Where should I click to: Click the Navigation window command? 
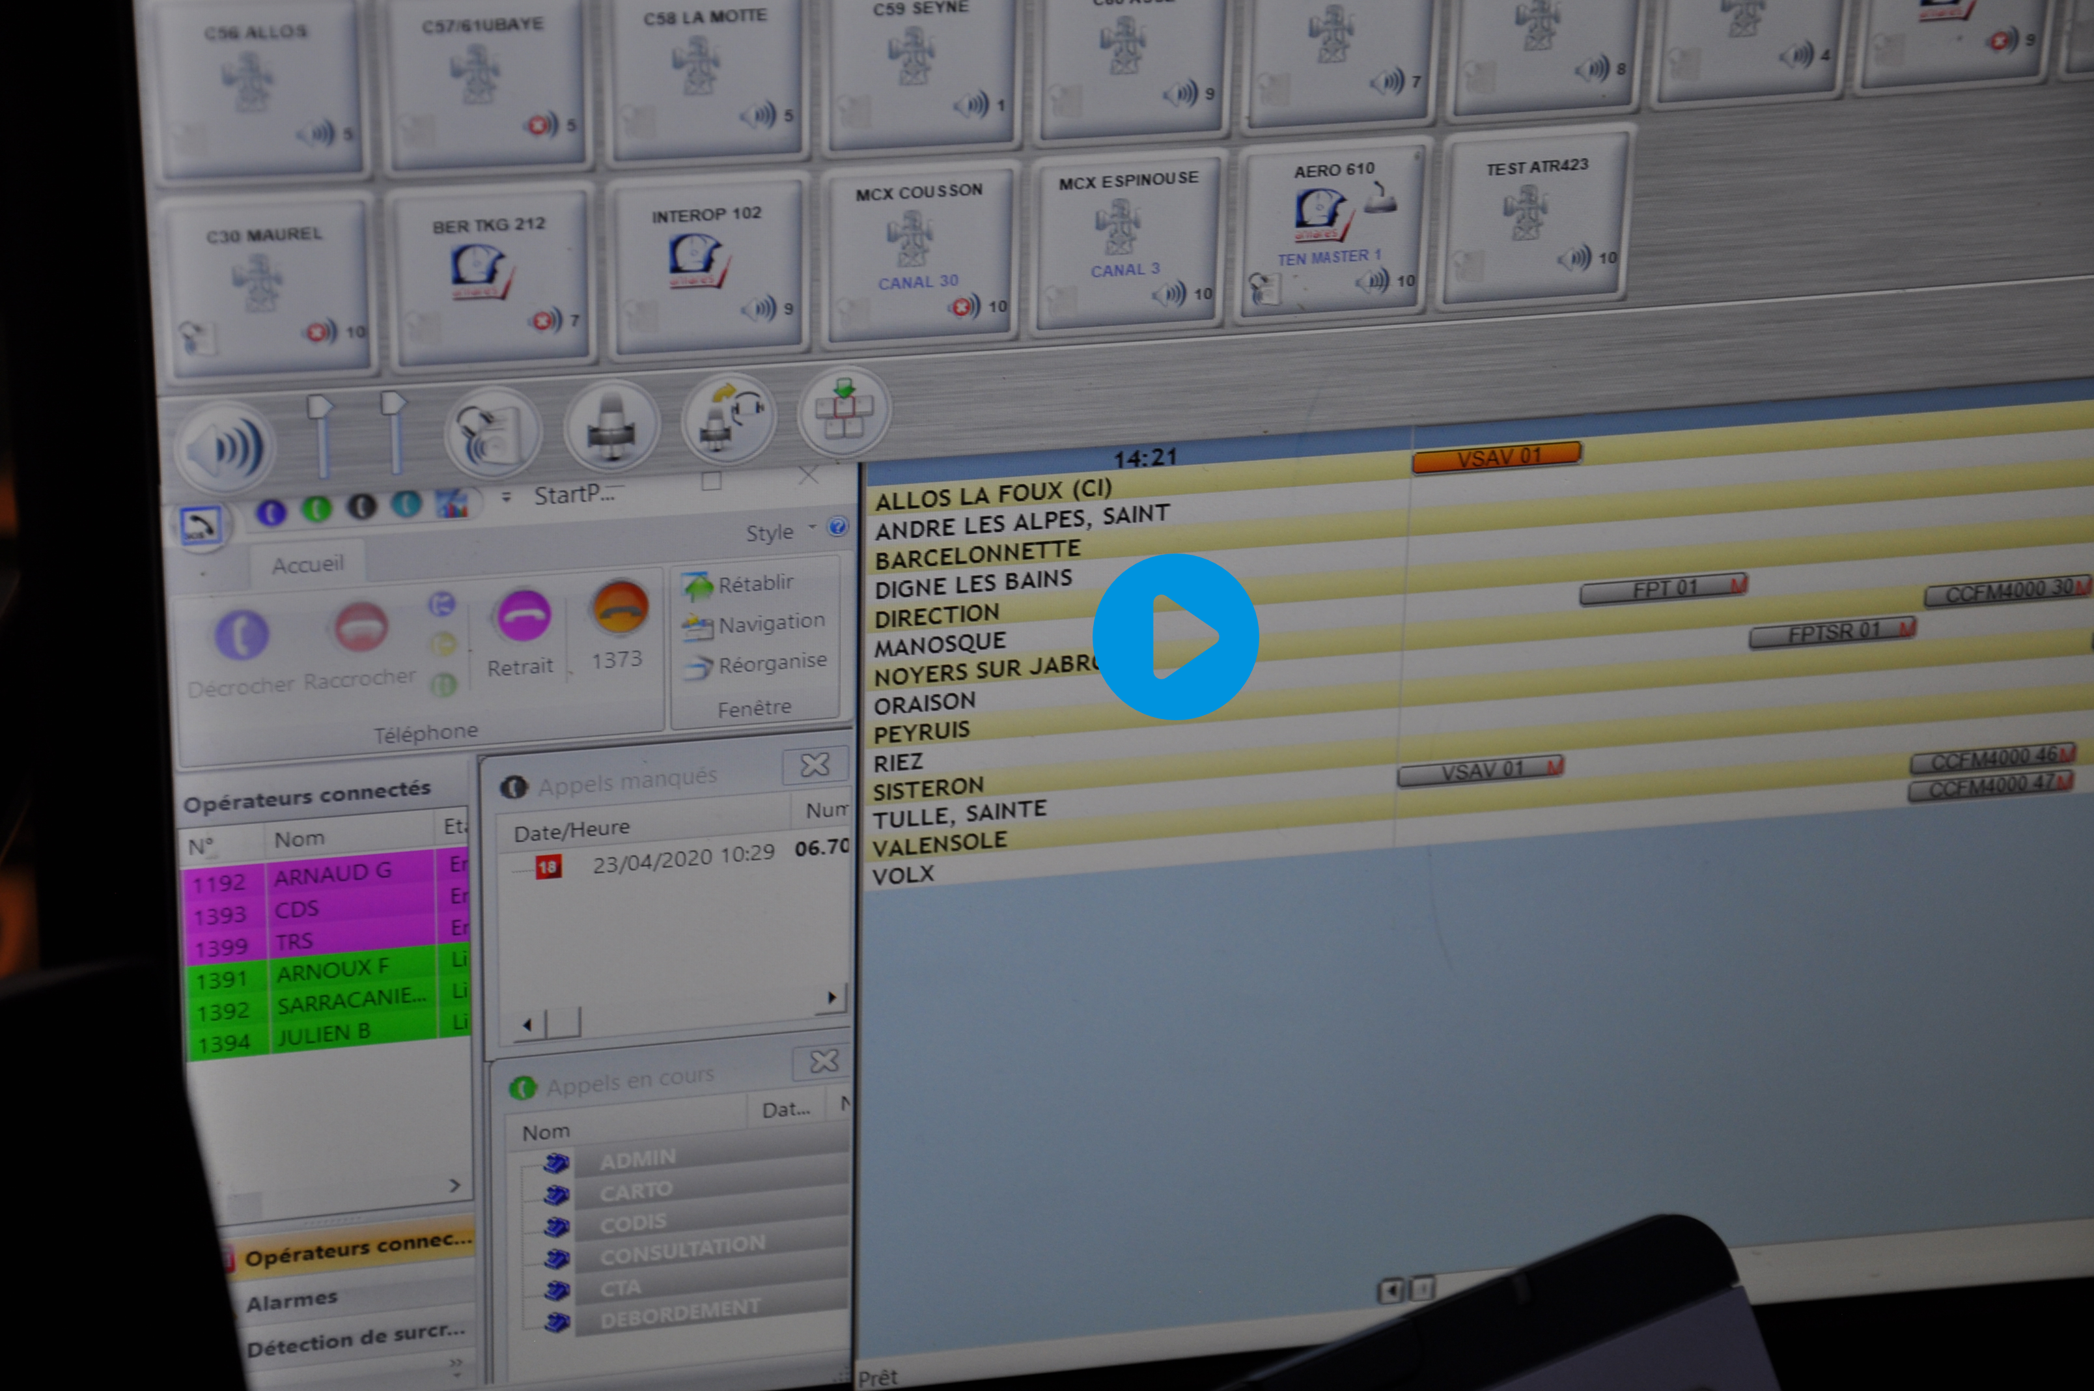[754, 625]
